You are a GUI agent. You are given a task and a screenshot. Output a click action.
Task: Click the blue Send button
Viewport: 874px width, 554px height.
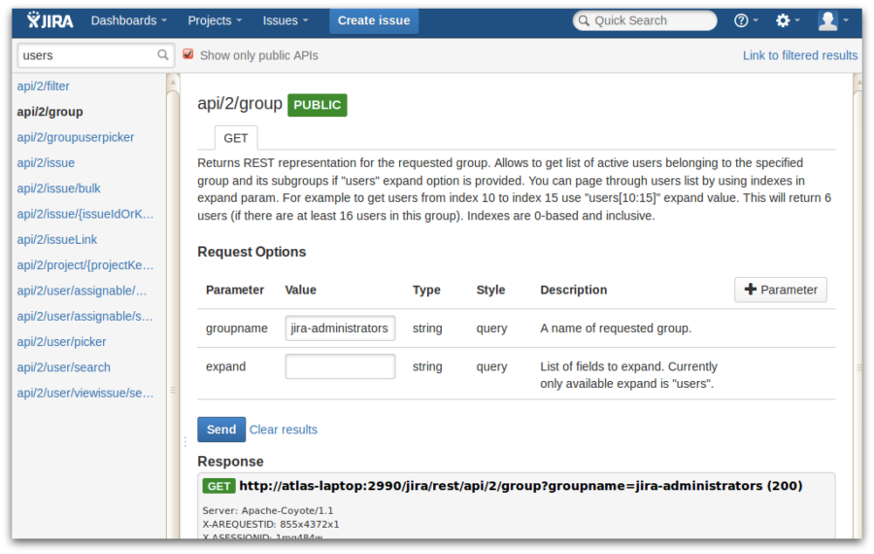pyautogui.click(x=220, y=430)
